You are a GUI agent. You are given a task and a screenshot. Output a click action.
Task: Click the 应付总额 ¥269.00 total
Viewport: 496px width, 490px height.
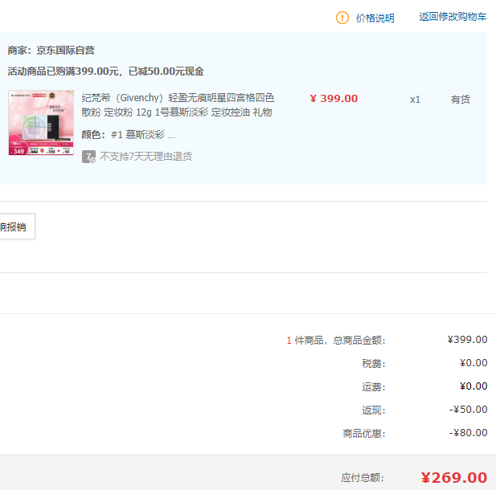(x=454, y=478)
